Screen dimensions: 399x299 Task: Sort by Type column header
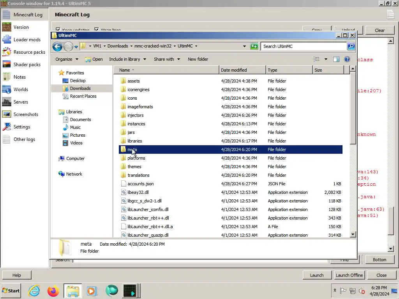289,70
